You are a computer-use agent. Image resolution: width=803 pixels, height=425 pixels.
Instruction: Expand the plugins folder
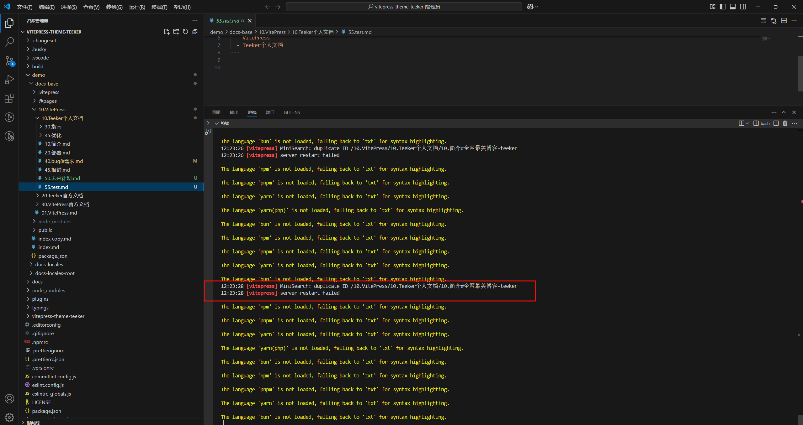point(28,299)
